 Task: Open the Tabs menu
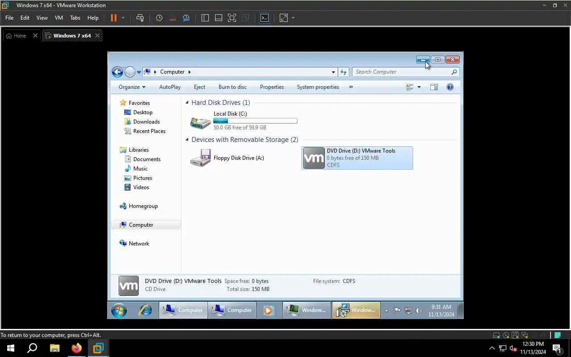pyautogui.click(x=75, y=18)
